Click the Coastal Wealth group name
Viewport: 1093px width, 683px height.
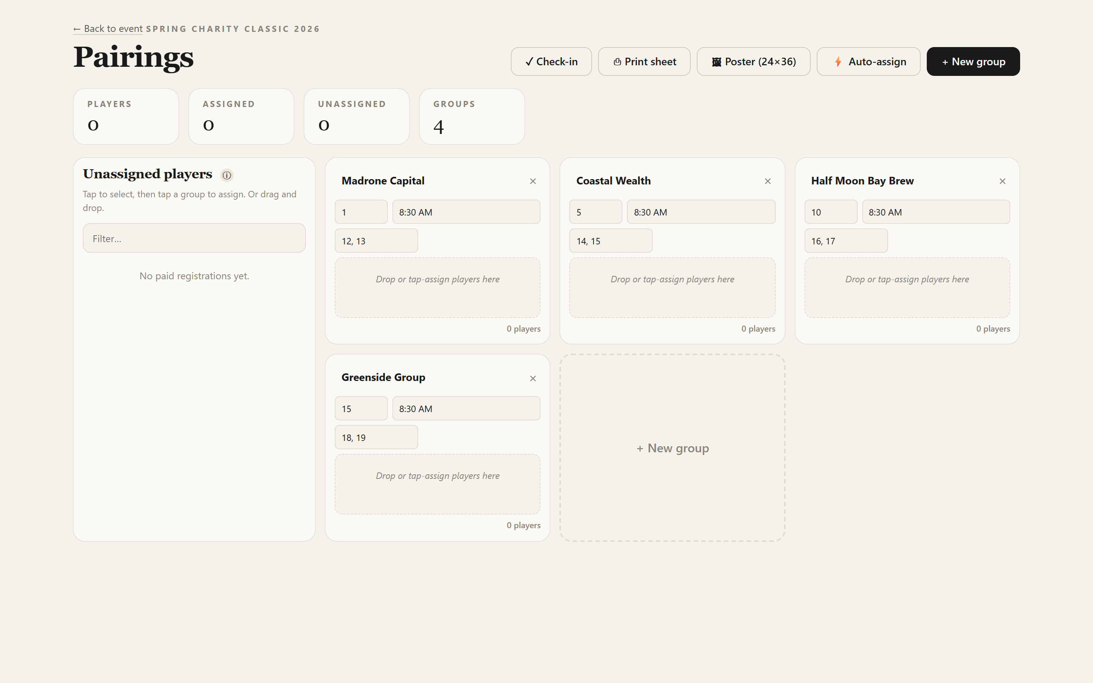click(613, 181)
